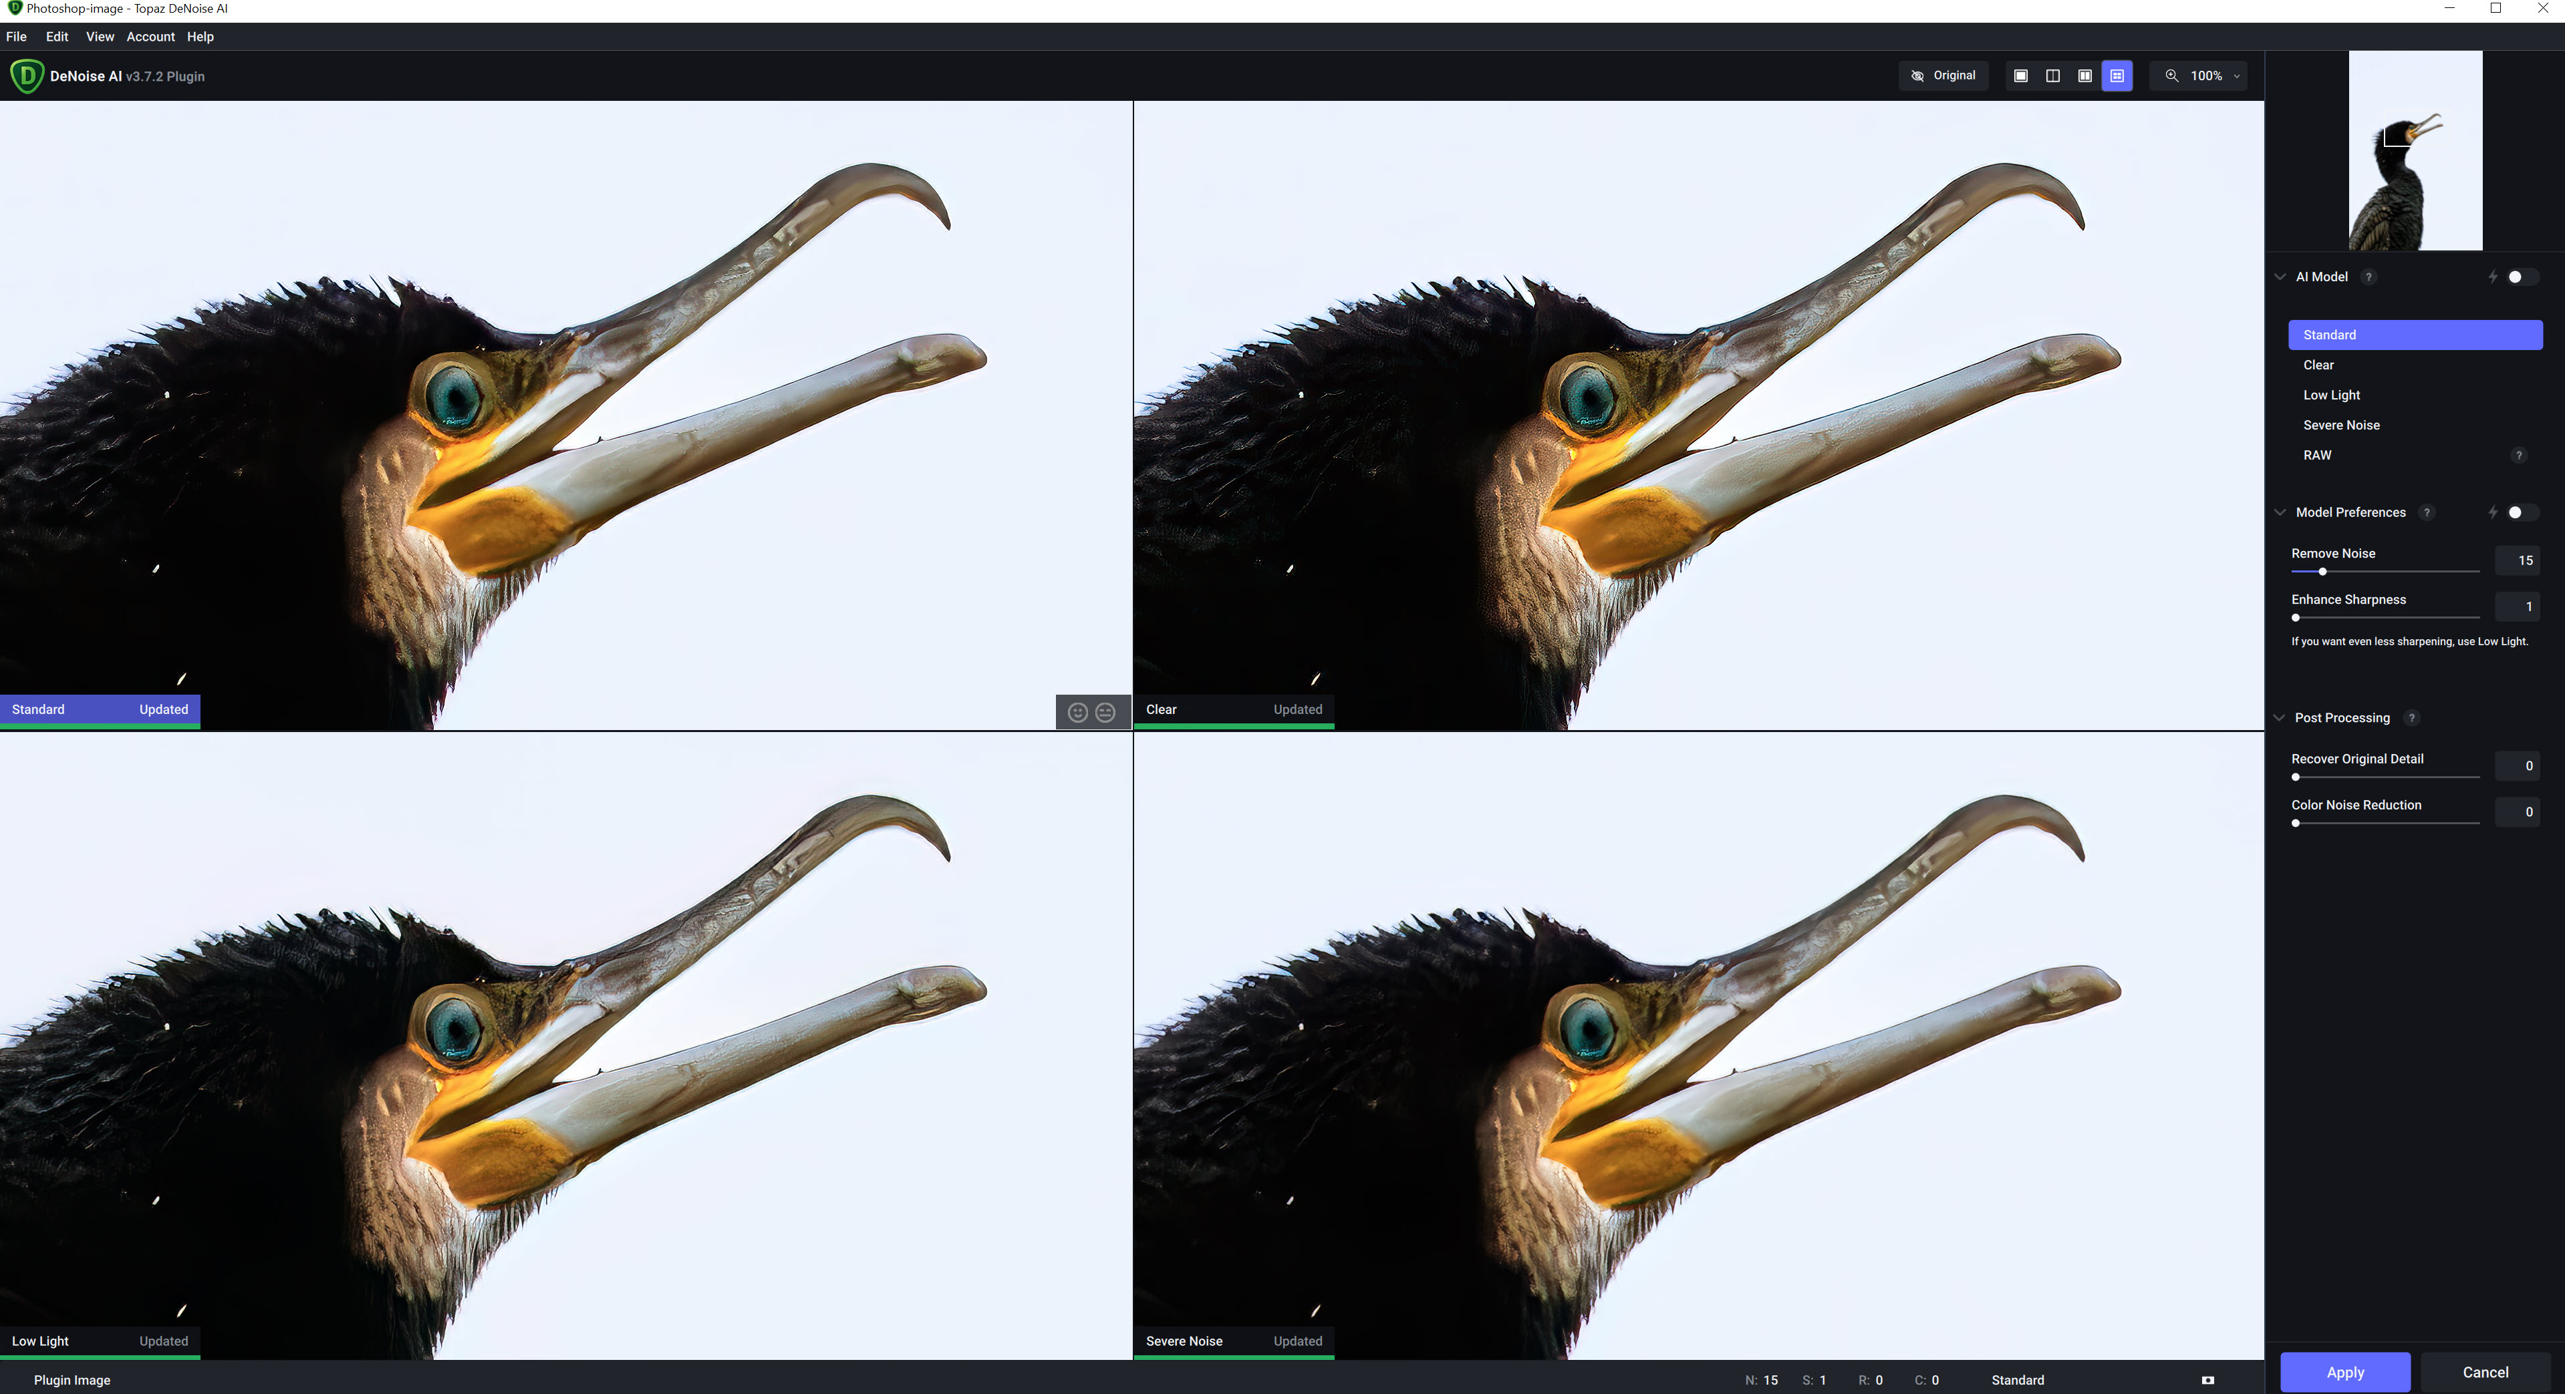Select the Severe Noise preview panel label
2565x1394 pixels.
click(1184, 1341)
